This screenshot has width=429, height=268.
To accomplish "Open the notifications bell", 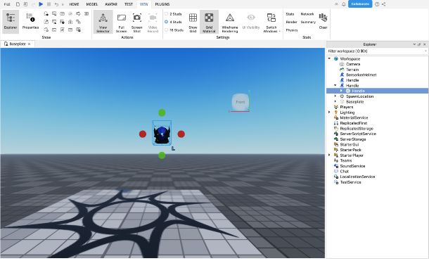I will 344,4.
